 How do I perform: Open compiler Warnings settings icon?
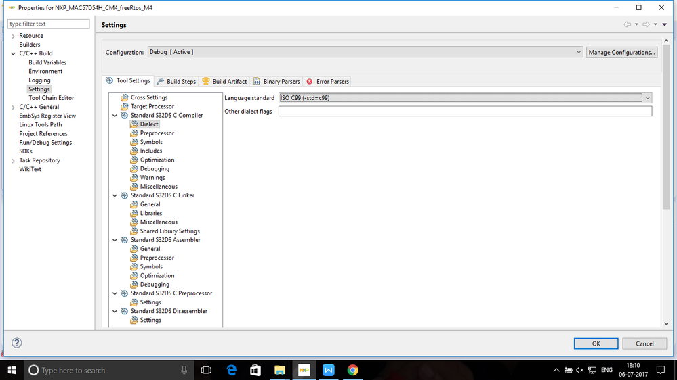(x=134, y=178)
